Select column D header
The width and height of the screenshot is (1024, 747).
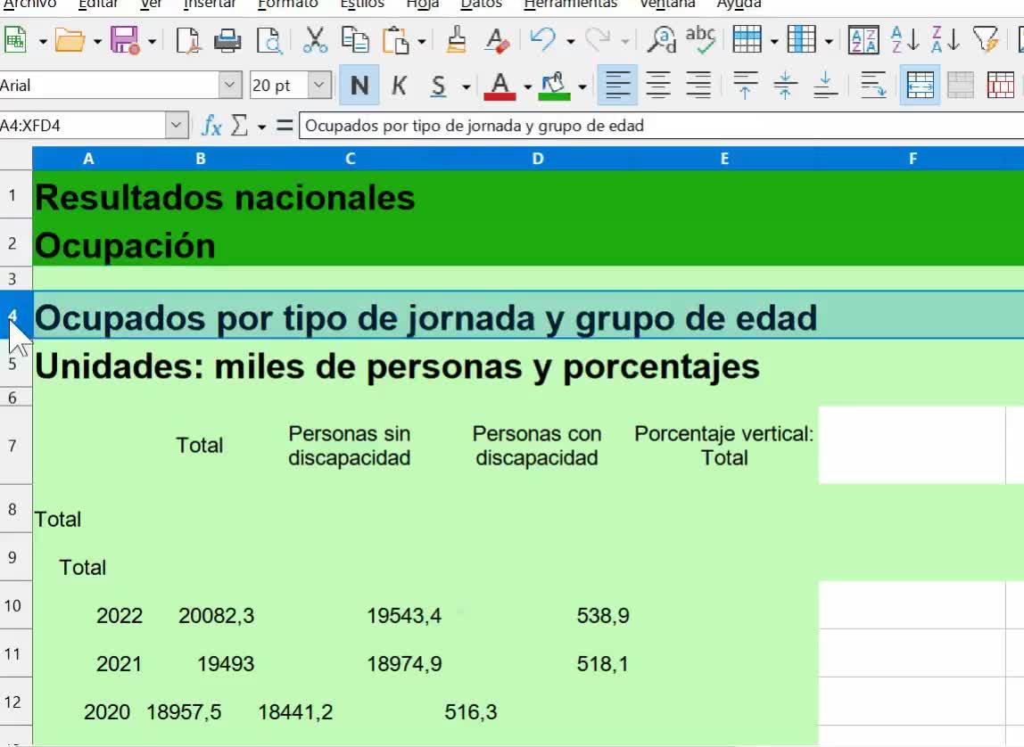coord(538,159)
